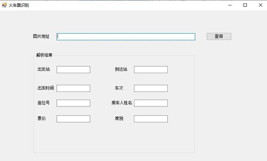Select the 到达站 text box
This screenshot has width=267, height=161.
click(151, 69)
